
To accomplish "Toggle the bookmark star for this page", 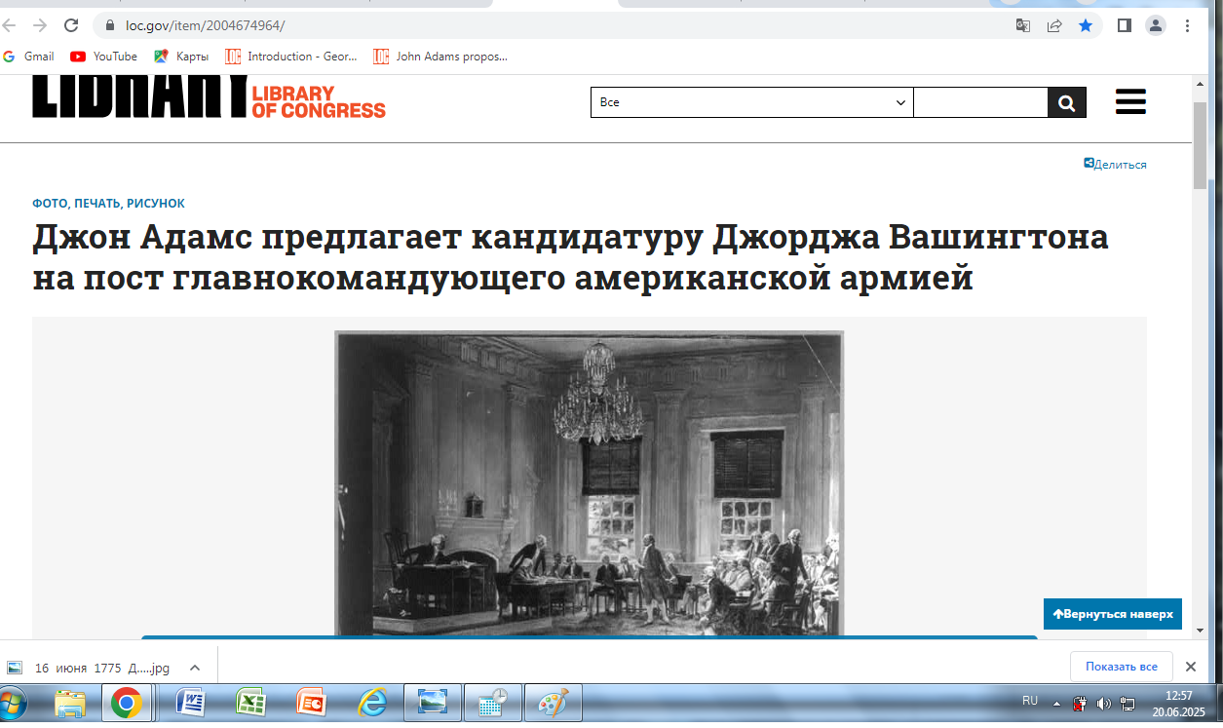I will click(x=1085, y=25).
